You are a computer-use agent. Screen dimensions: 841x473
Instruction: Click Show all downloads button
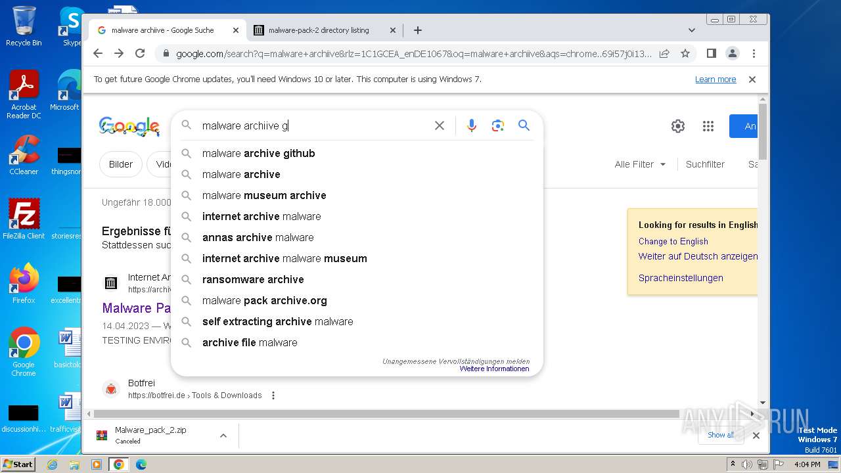tap(720, 435)
